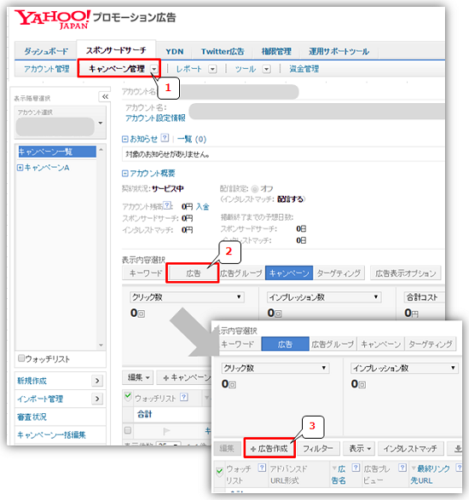Click the arrow icon beside インポート管理

tap(97, 399)
